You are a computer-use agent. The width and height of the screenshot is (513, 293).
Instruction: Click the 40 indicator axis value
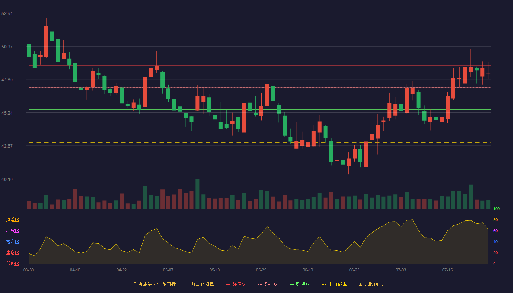tap(495, 242)
